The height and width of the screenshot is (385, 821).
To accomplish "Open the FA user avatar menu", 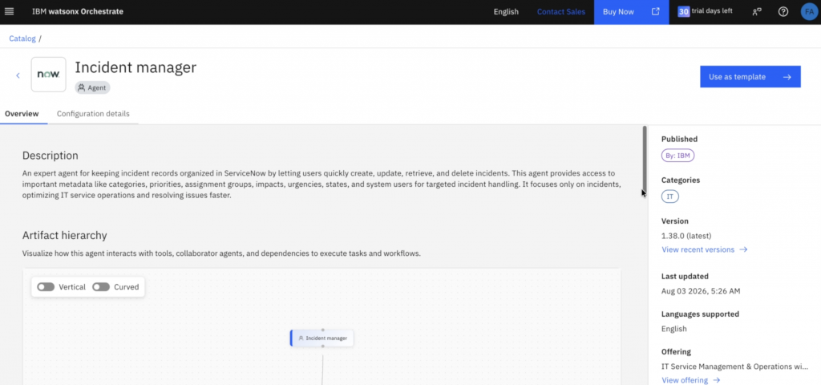I will point(809,11).
